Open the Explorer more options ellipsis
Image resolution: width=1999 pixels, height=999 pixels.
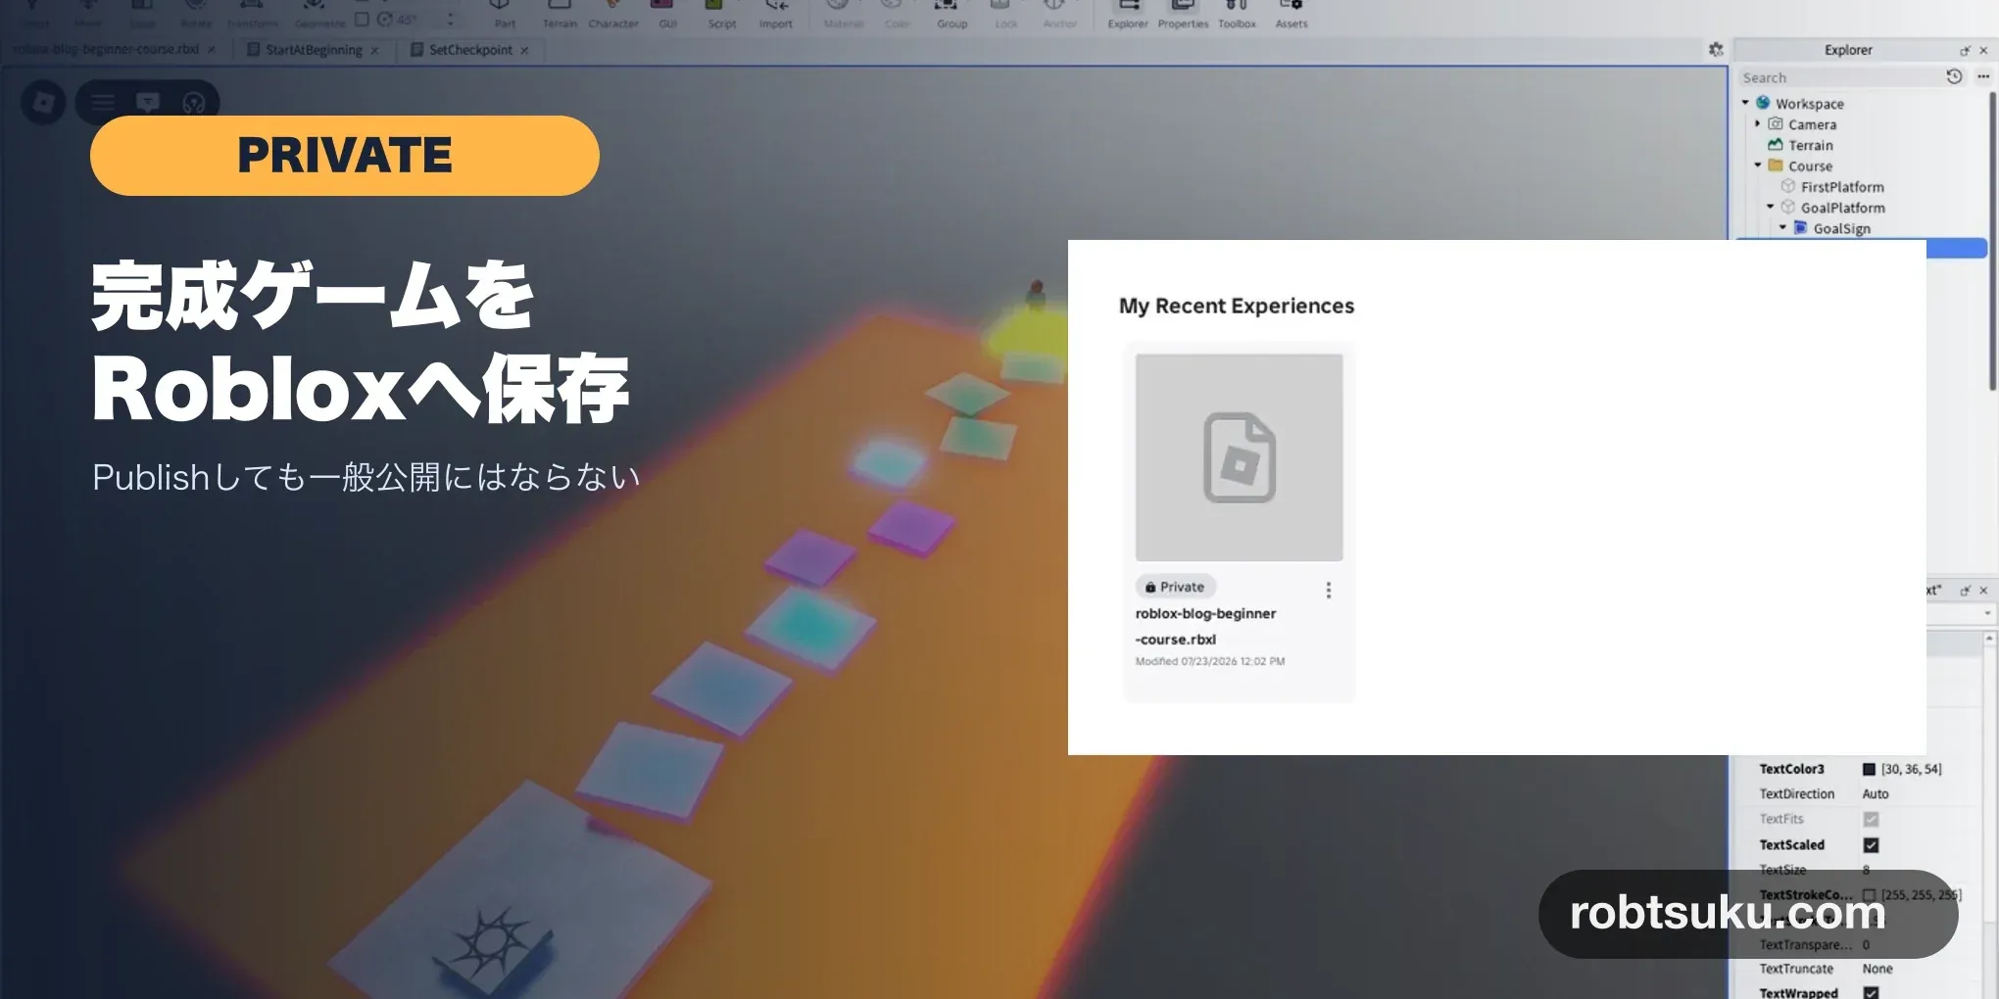(x=1983, y=76)
